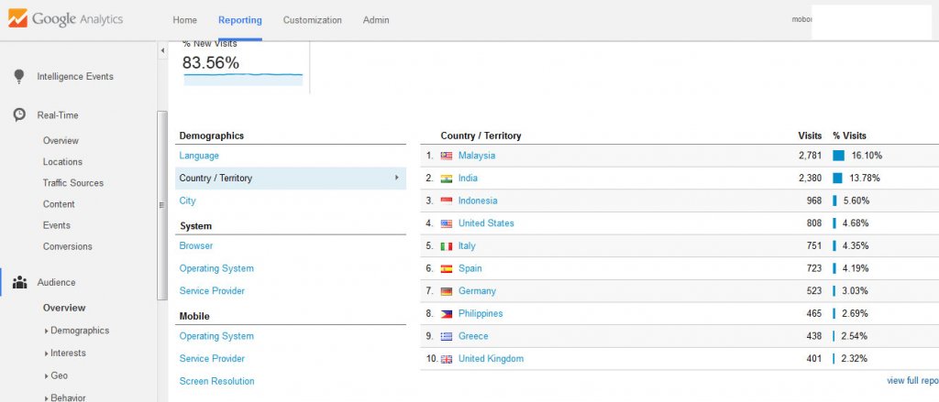Open Real-Time Conversions report
The width and height of the screenshot is (939, 402).
[67, 246]
